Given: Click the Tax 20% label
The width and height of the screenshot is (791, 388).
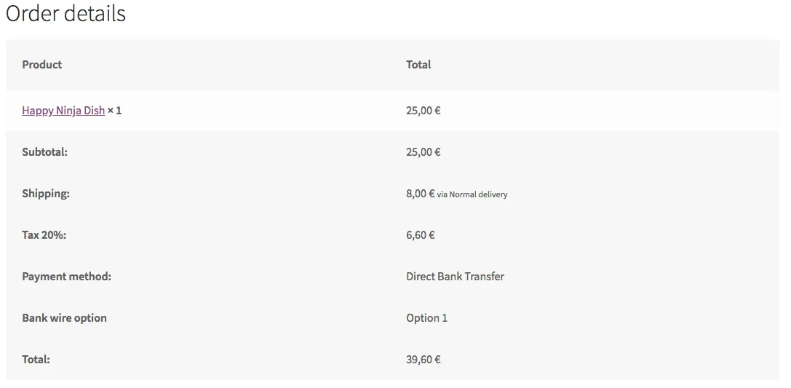Looking at the screenshot, I should pyautogui.click(x=44, y=234).
